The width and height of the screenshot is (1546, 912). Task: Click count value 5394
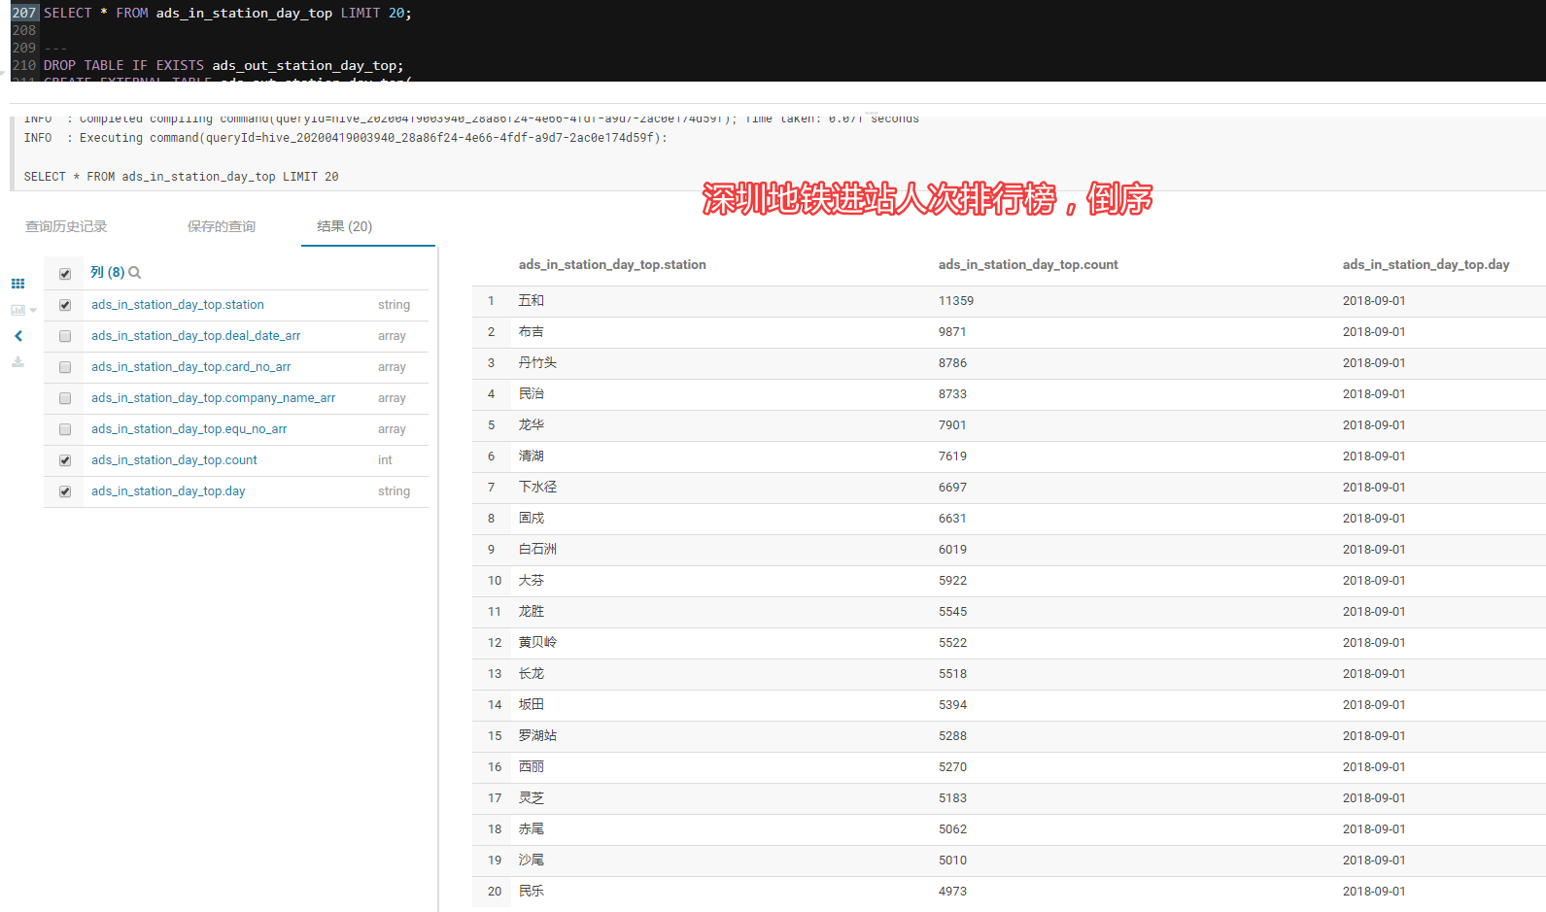pos(952,705)
